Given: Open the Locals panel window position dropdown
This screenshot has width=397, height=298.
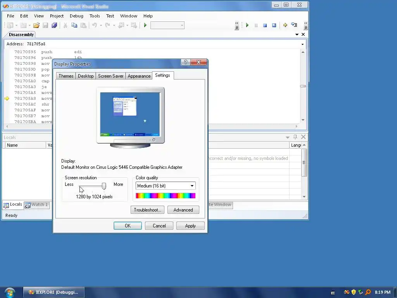Looking at the screenshot, I should (288, 137).
